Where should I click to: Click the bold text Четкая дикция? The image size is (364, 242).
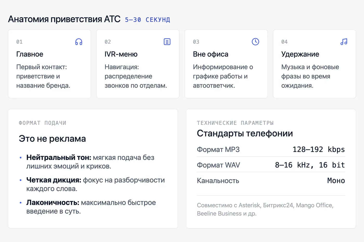[x=54, y=180]
